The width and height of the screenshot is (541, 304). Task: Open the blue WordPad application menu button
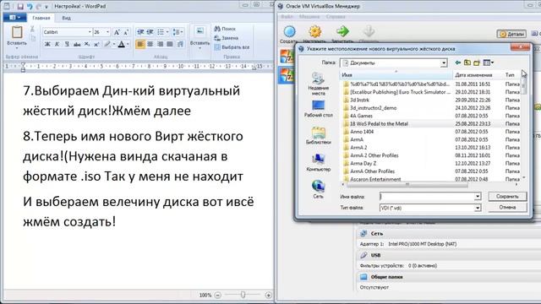click(x=15, y=17)
